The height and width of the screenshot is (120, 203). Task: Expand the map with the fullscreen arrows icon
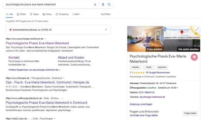197,29
